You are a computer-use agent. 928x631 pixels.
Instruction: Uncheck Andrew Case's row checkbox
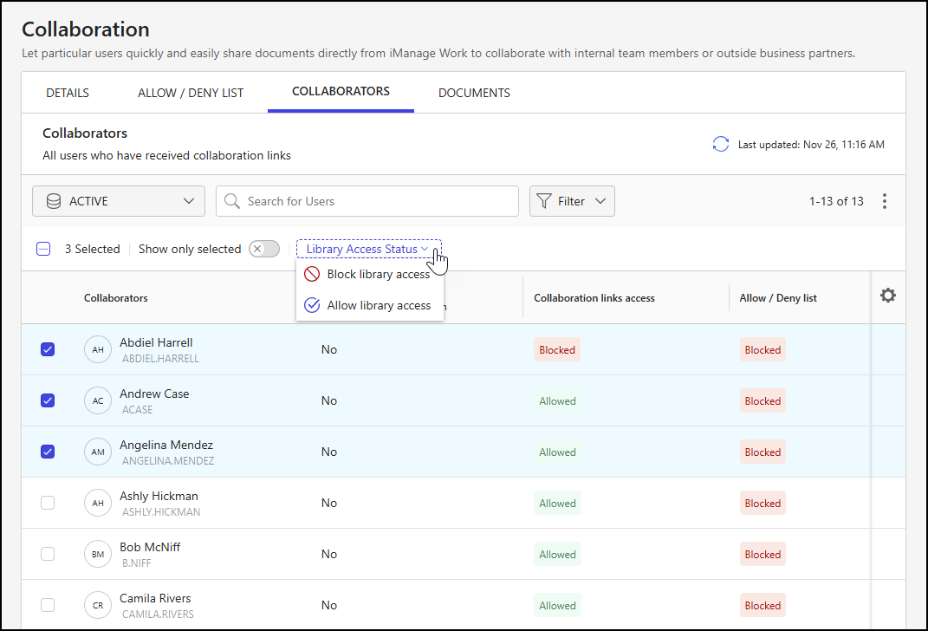coord(48,400)
